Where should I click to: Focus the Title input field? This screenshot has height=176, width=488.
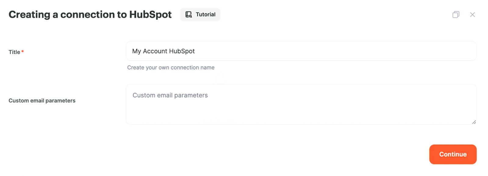coord(301,51)
